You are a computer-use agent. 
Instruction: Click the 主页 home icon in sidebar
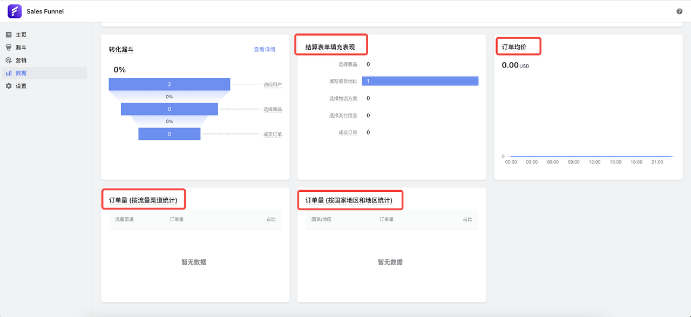9,35
